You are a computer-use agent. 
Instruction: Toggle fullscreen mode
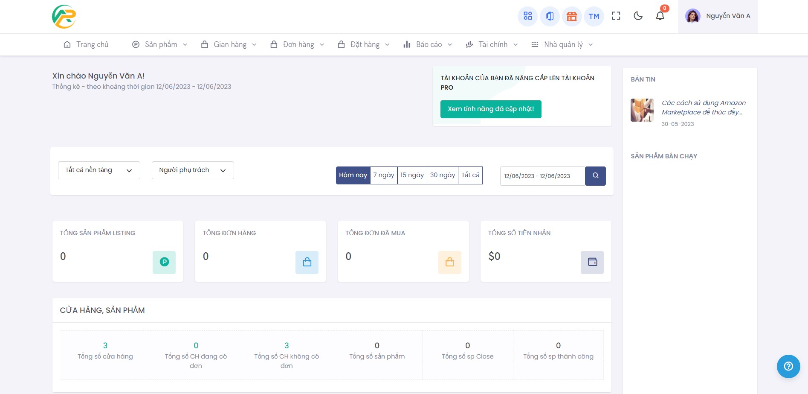click(x=616, y=16)
